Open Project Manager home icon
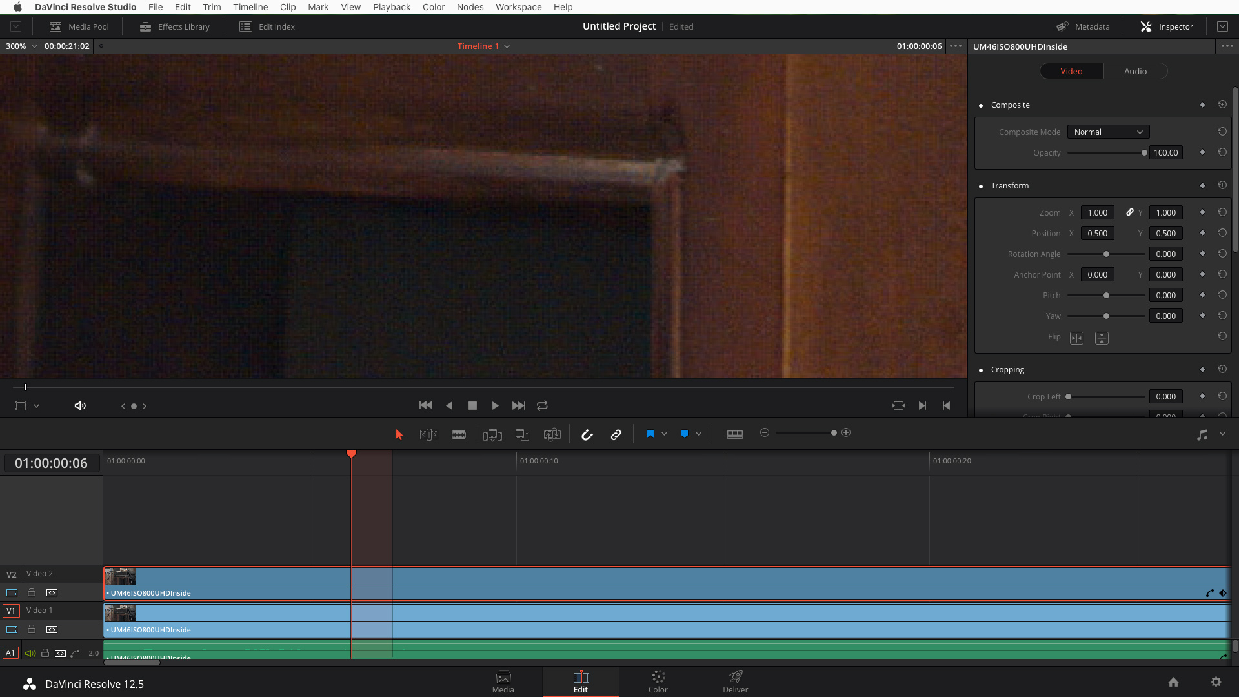1239x697 pixels. pos(1173,682)
